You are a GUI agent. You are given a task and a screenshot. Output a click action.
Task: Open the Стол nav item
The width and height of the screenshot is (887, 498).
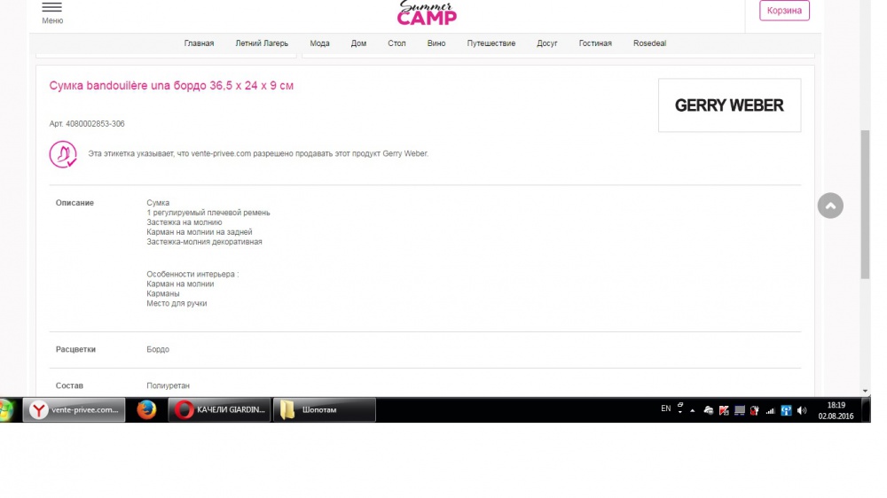coord(396,43)
